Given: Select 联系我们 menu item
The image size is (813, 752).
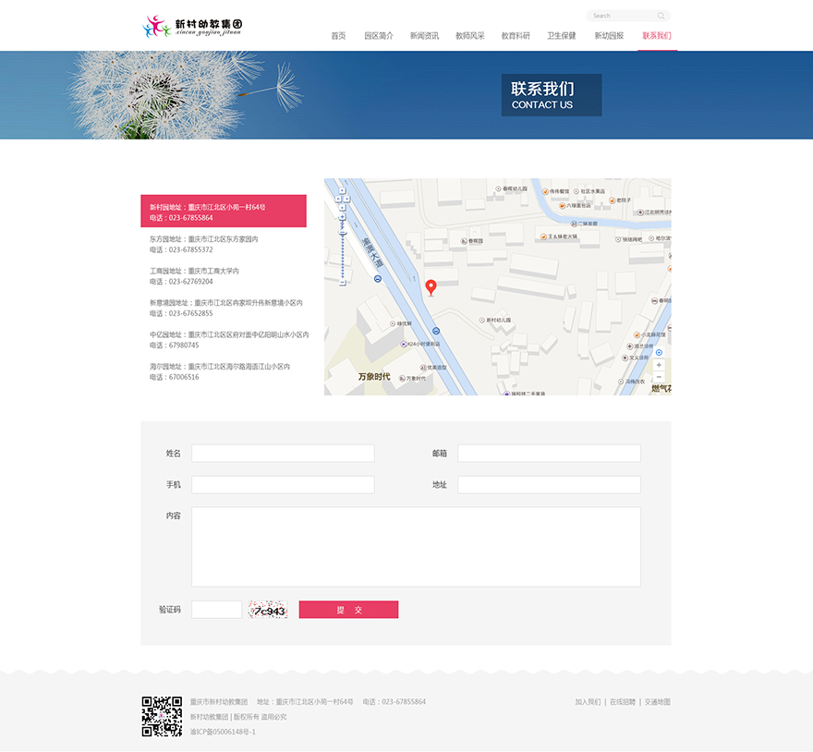Looking at the screenshot, I should click(657, 36).
